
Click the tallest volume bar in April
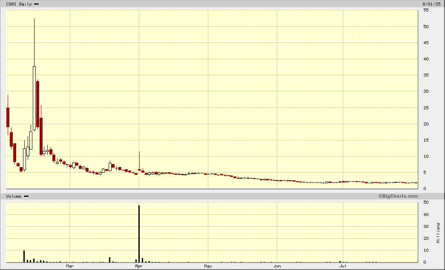pyautogui.click(x=139, y=234)
